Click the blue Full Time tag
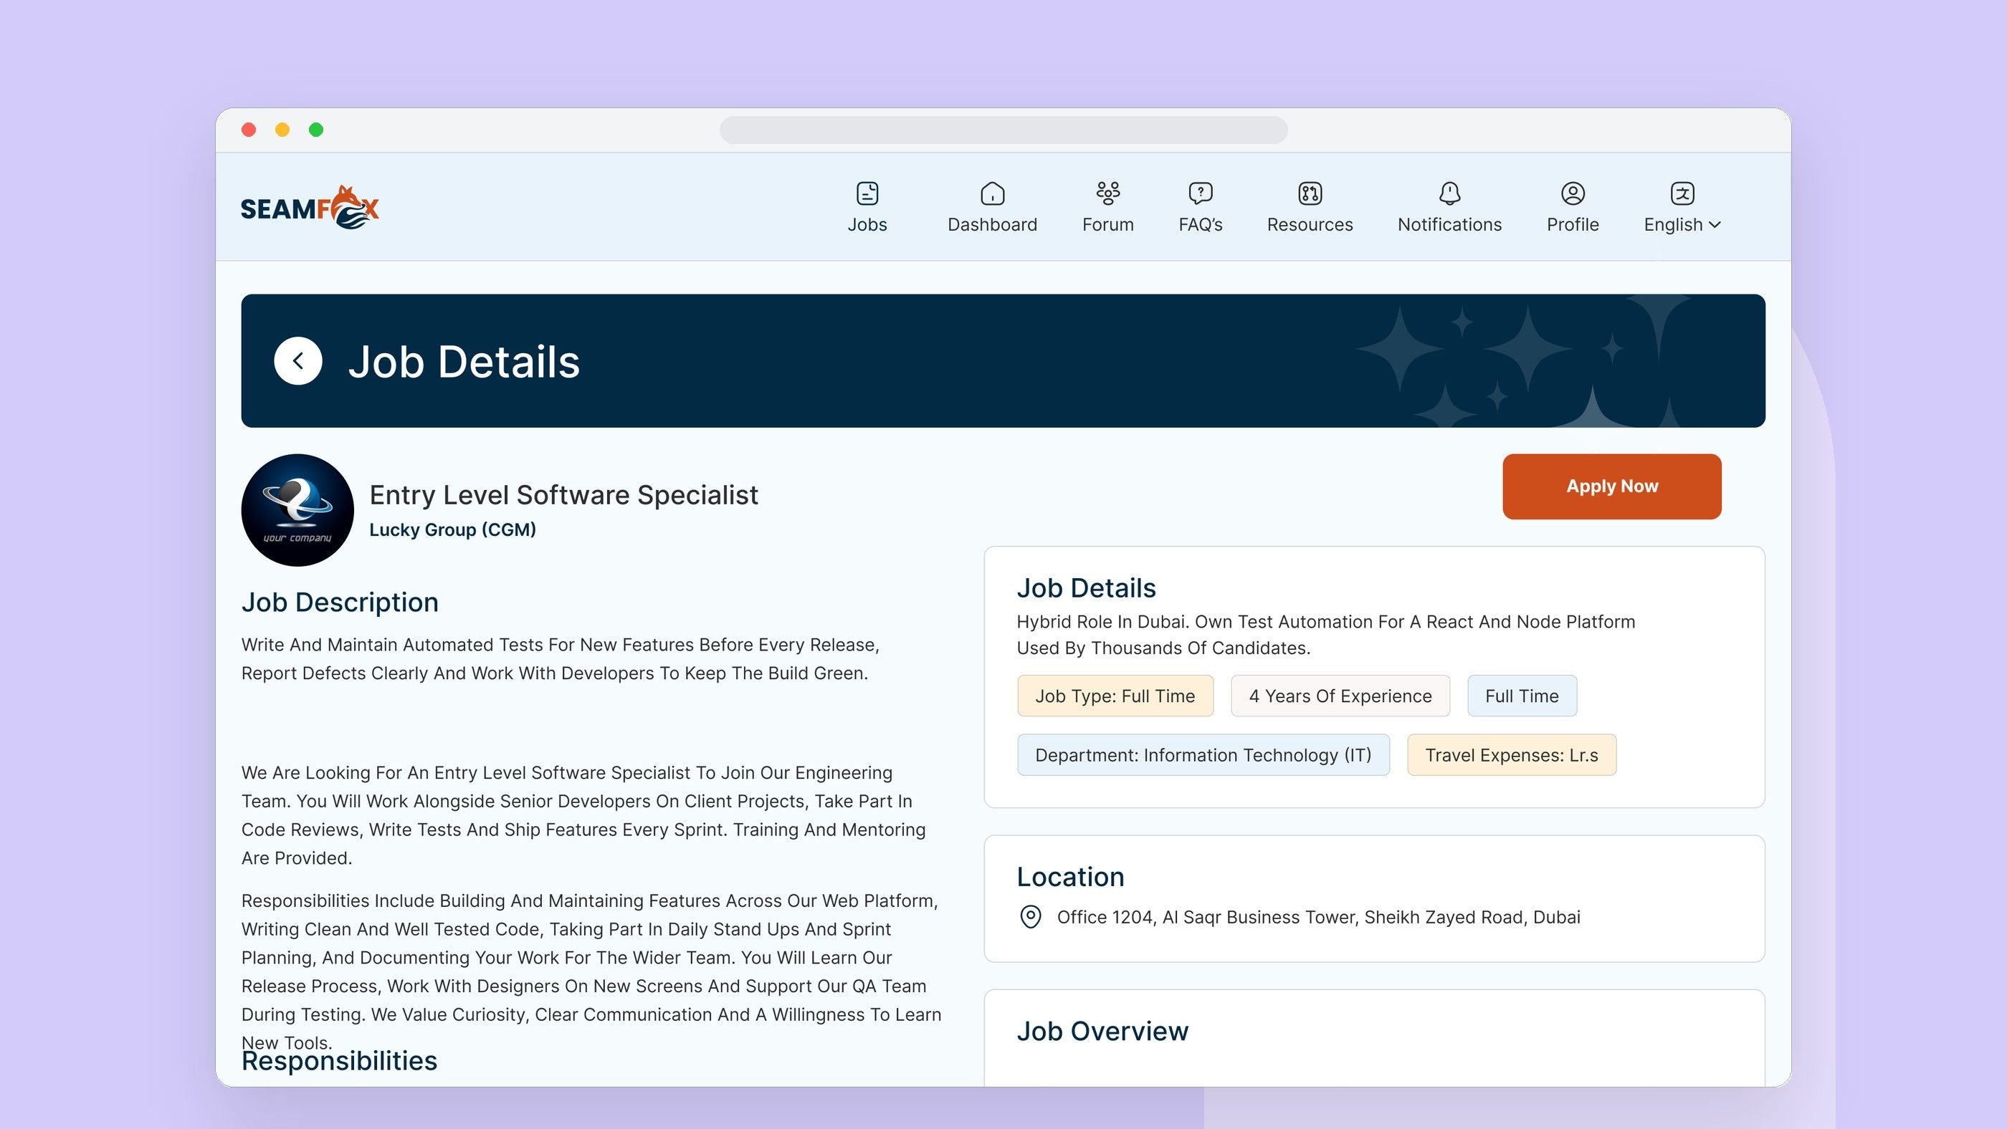 [1522, 696]
